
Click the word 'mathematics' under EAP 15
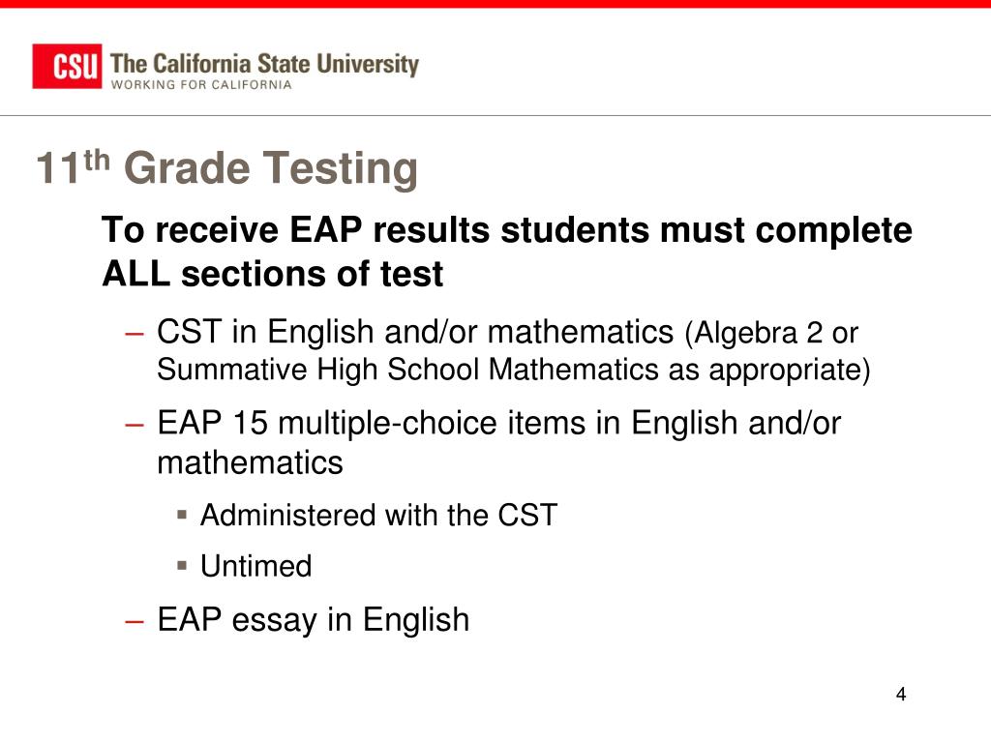(250, 462)
